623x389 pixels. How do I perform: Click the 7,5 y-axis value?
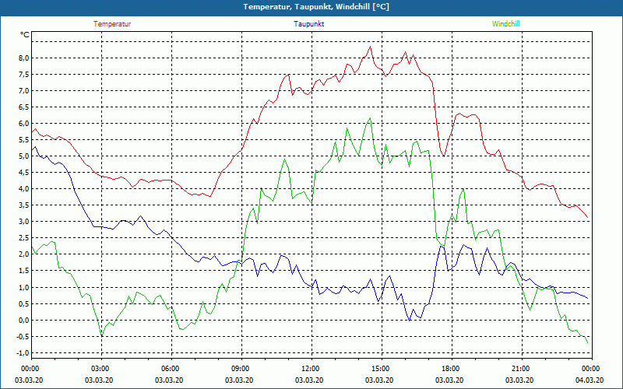click(x=23, y=74)
